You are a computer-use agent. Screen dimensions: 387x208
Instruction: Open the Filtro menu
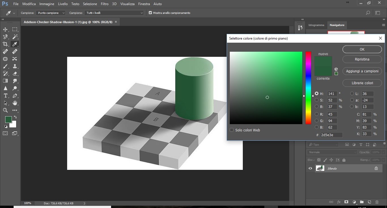coord(105,4)
